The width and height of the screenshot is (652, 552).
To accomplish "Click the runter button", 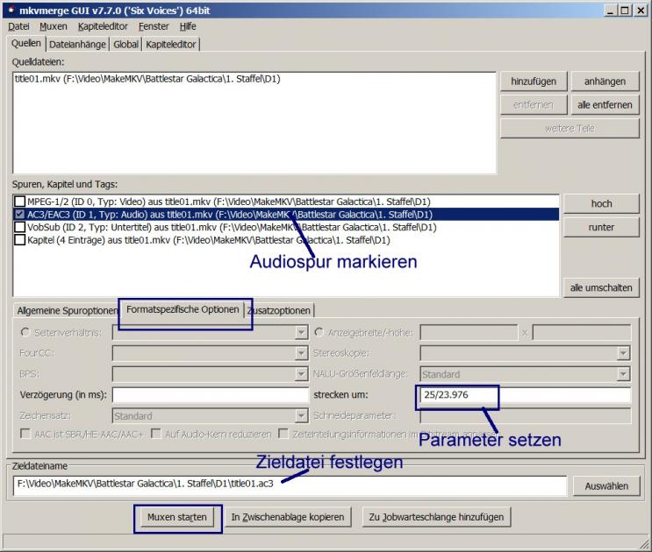I will coord(601,228).
